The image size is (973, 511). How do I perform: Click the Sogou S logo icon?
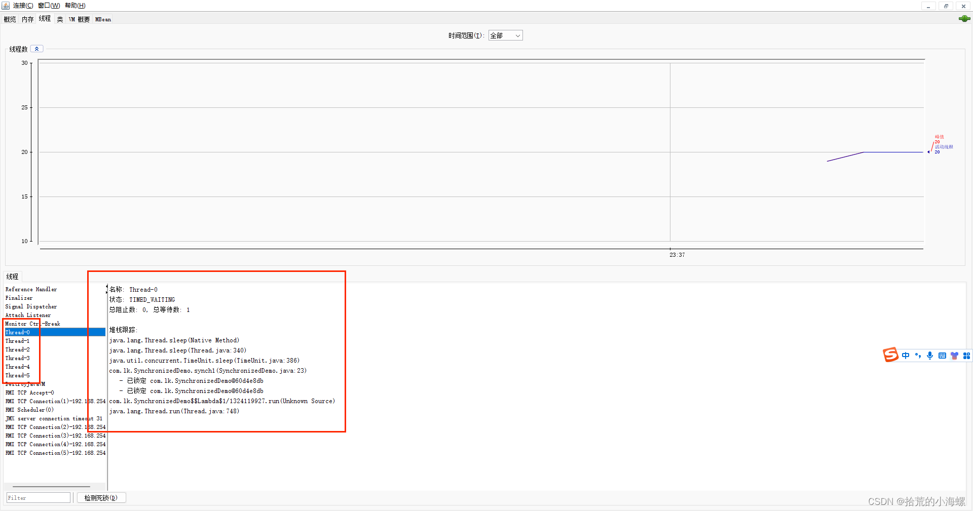point(890,355)
